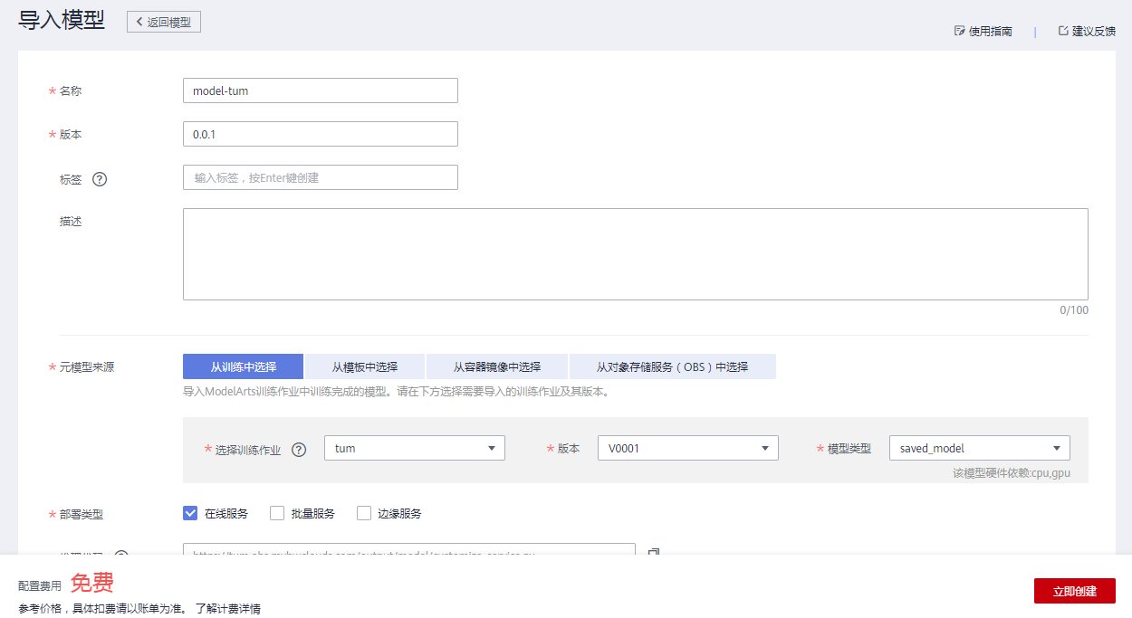Open the 建议反馈 feedback link
Screen dimensions: 1132x618
tap(1087, 31)
